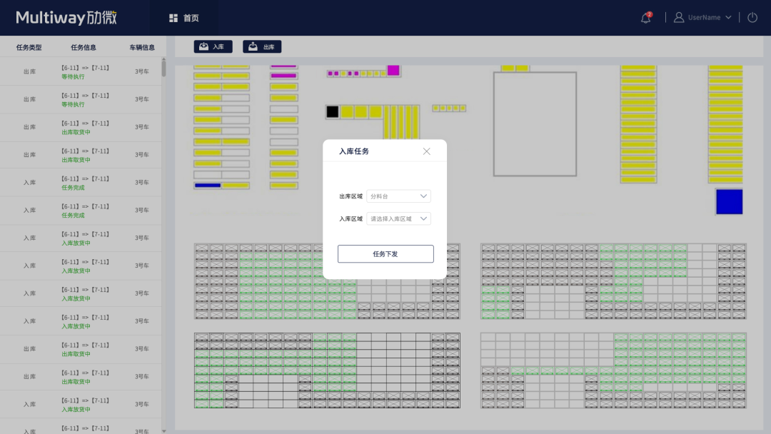
Task: Click the 车辆信息 column header
Action: [142, 48]
